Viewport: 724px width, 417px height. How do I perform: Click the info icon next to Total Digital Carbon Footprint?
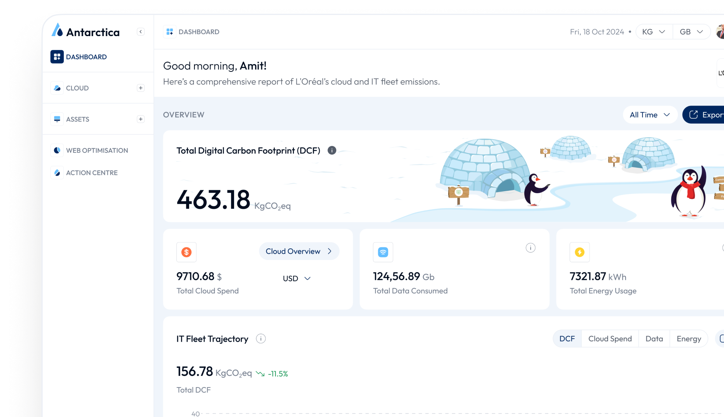(x=332, y=151)
